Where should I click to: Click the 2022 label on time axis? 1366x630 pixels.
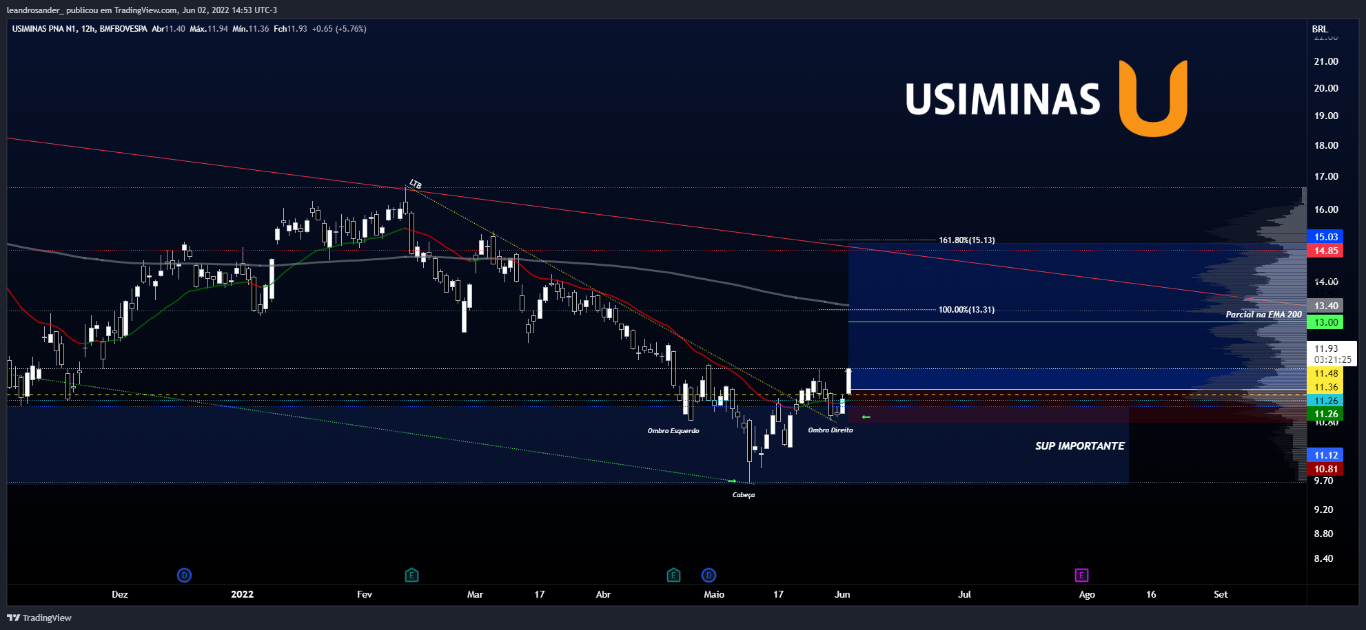(242, 594)
